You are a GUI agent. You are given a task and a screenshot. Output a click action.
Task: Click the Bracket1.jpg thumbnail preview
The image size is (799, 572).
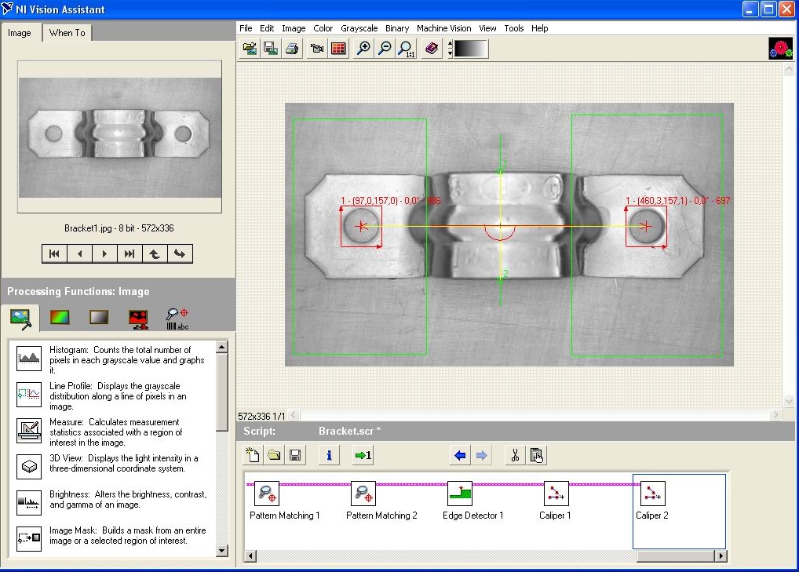point(120,137)
